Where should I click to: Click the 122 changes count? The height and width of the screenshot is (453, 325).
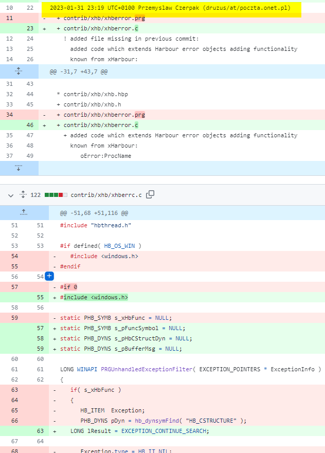point(35,195)
